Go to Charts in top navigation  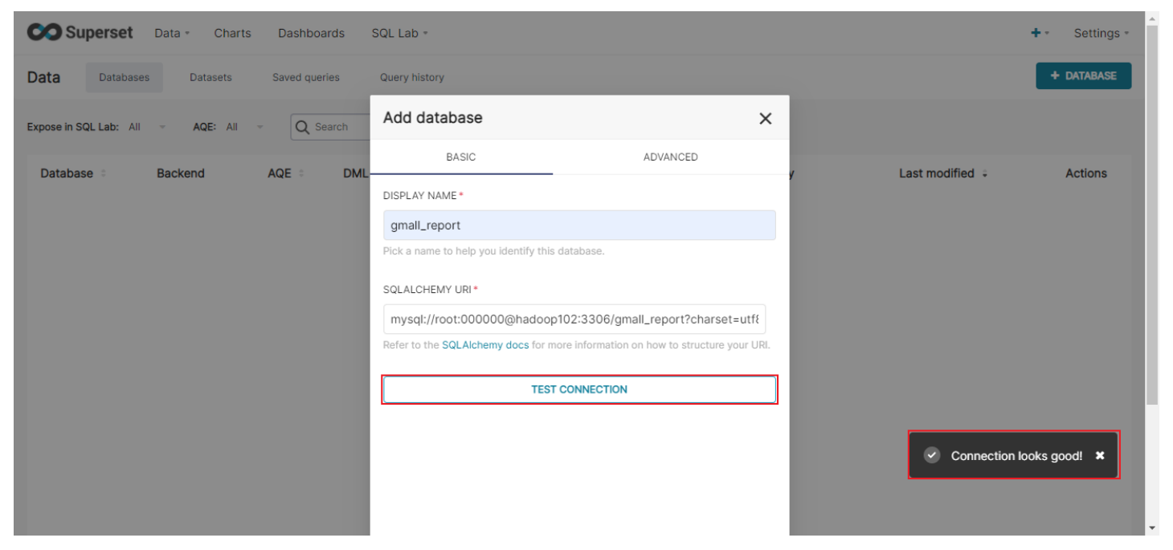pos(232,33)
